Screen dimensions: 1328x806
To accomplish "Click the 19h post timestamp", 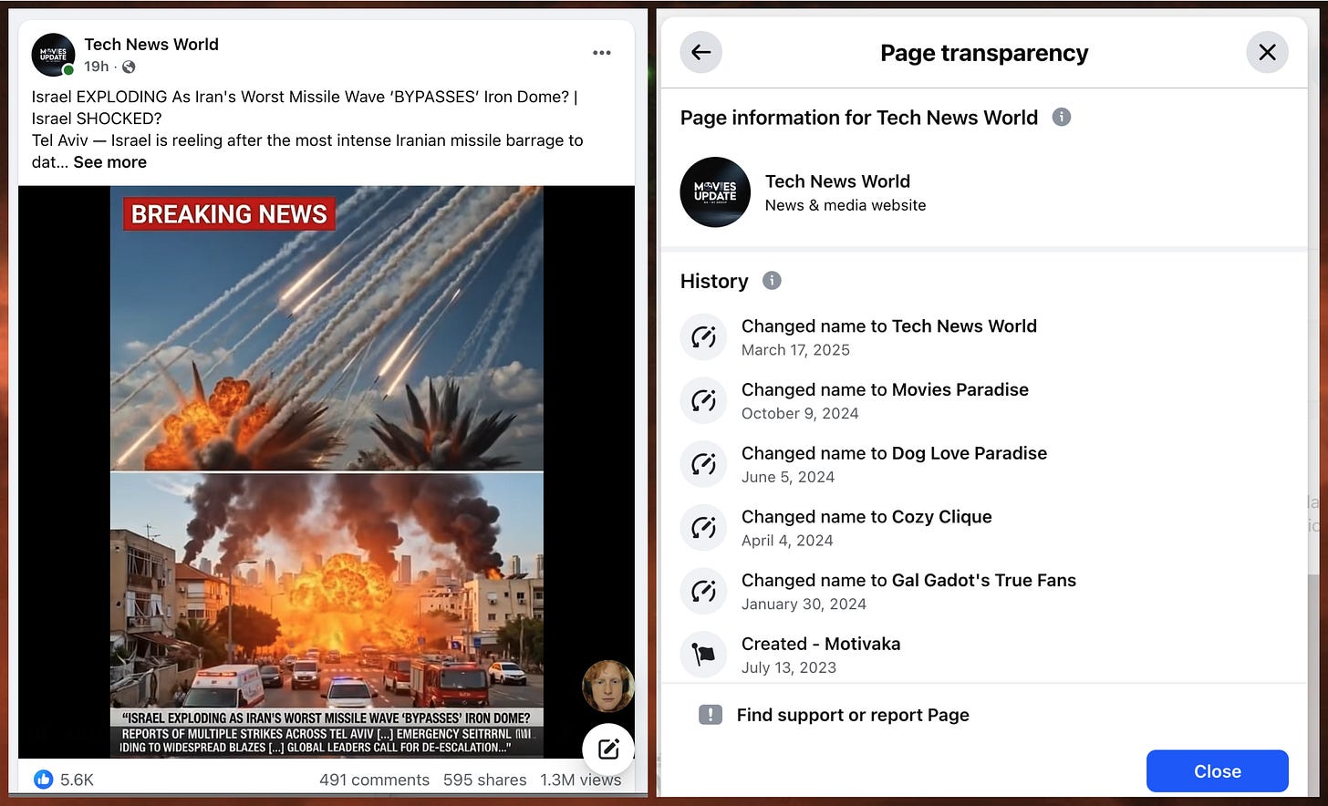I will point(95,67).
